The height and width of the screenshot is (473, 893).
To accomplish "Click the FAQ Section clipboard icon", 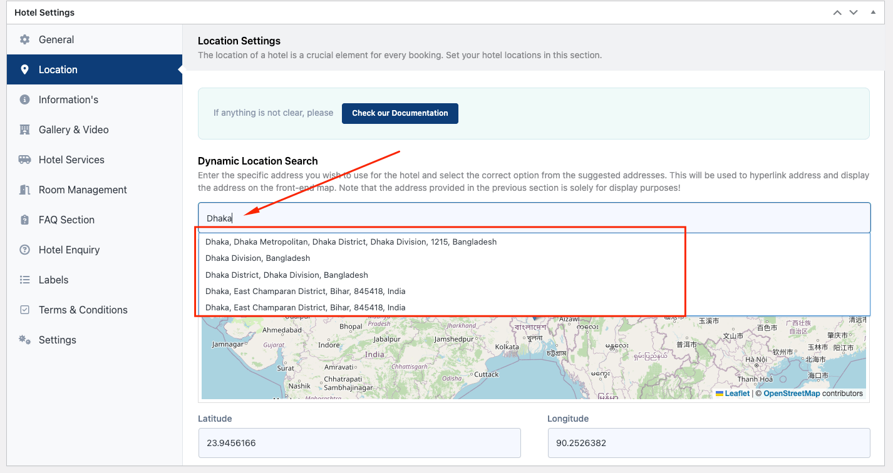I will tap(24, 220).
